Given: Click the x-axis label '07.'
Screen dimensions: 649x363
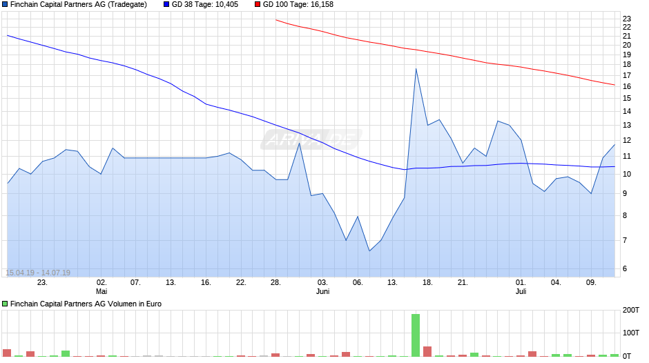Looking at the screenshot, I should [135, 283].
